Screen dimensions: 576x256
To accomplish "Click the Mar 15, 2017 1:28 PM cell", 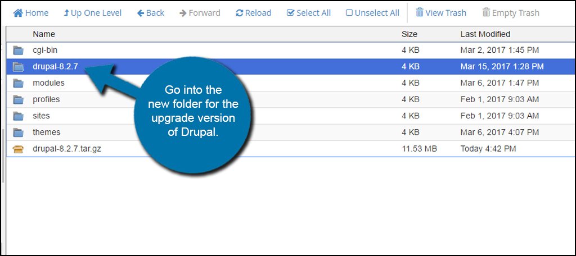I will [x=502, y=67].
